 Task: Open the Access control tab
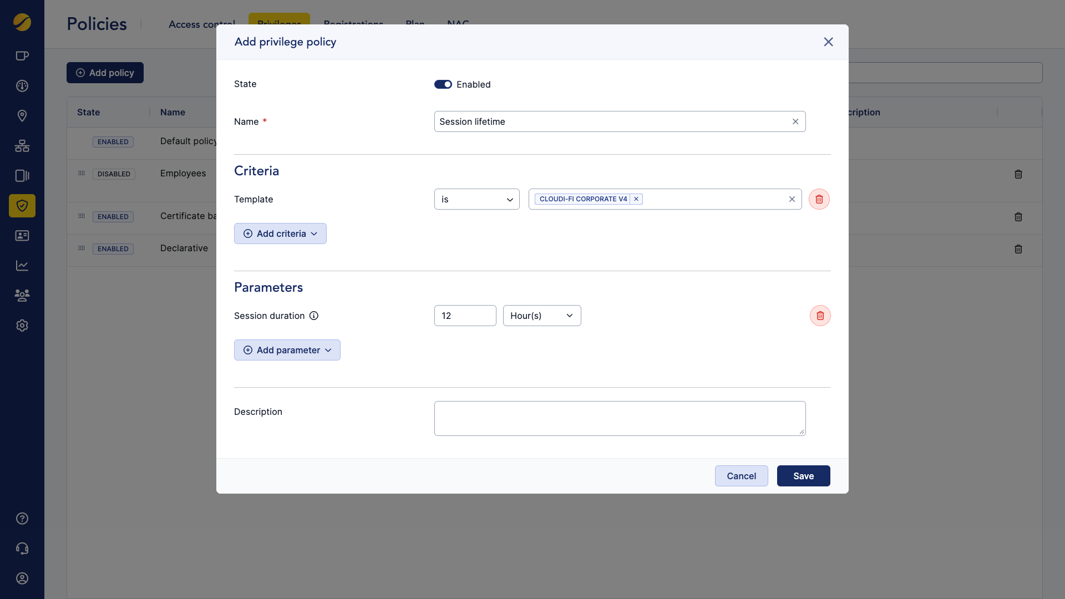tap(202, 24)
